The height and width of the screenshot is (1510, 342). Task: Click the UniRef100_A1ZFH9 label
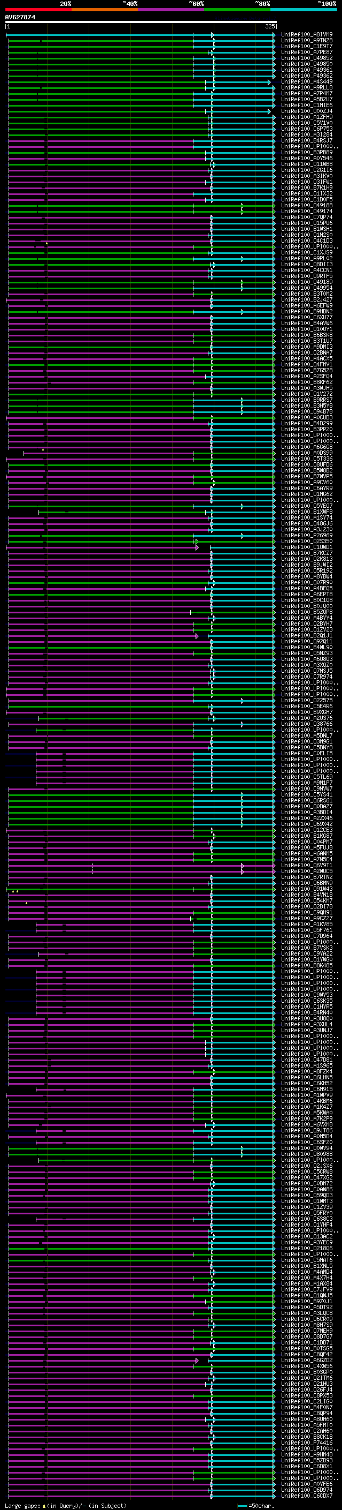click(307, 117)
